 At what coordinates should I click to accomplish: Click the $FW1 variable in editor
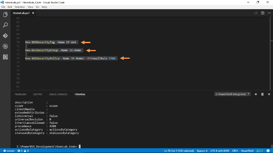pyautogui.click(x=112, y=58)
